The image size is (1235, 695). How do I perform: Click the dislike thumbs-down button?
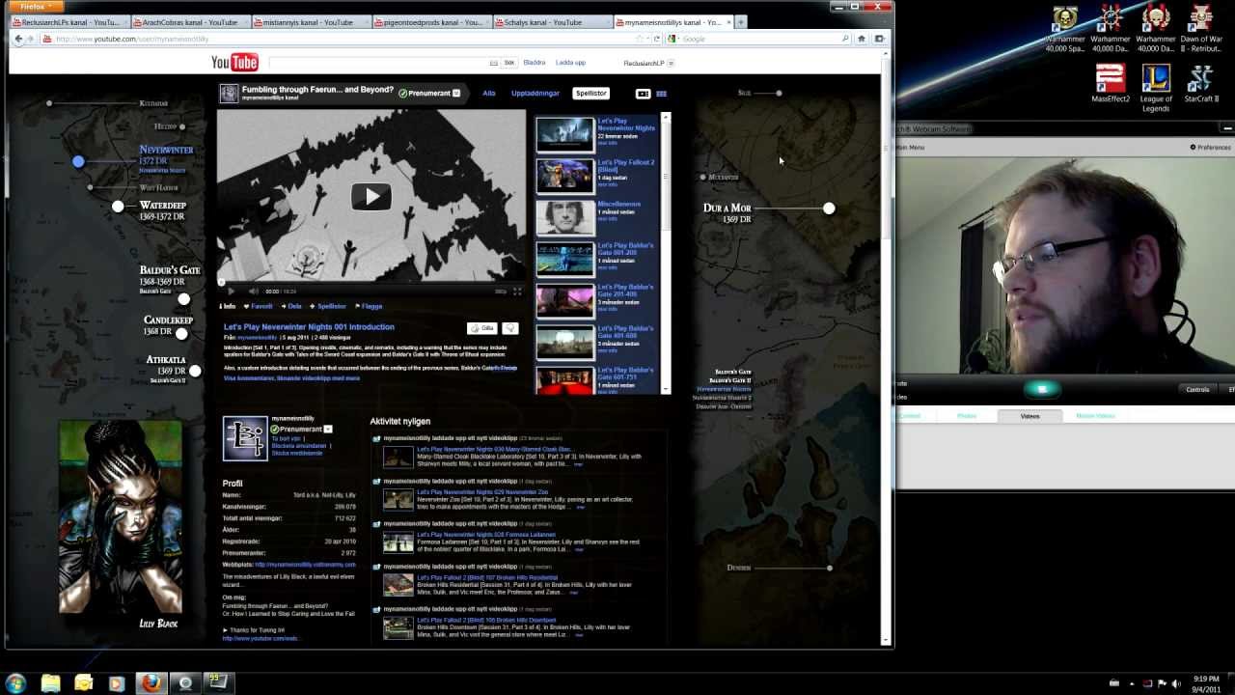(509, 328)
